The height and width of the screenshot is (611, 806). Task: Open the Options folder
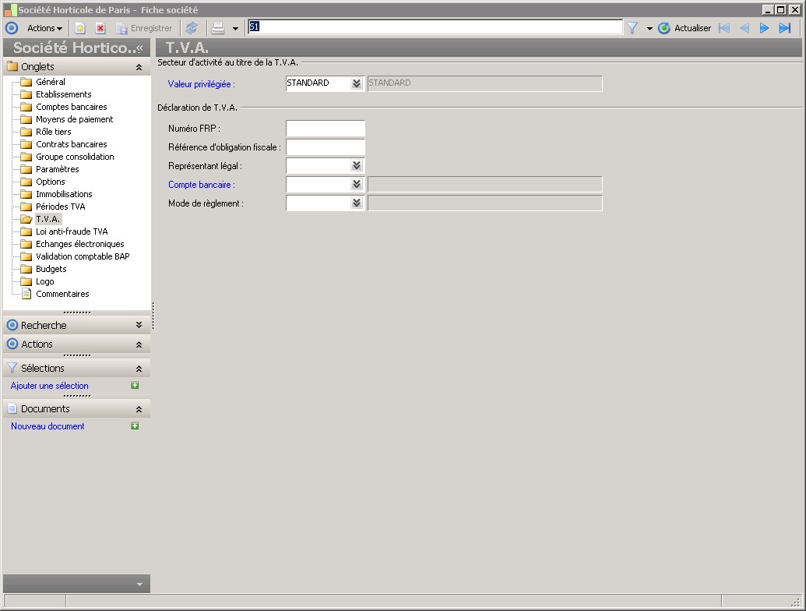[51, 182]
